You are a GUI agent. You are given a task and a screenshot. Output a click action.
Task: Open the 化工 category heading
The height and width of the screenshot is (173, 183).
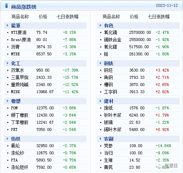click(x=16, y=63)
